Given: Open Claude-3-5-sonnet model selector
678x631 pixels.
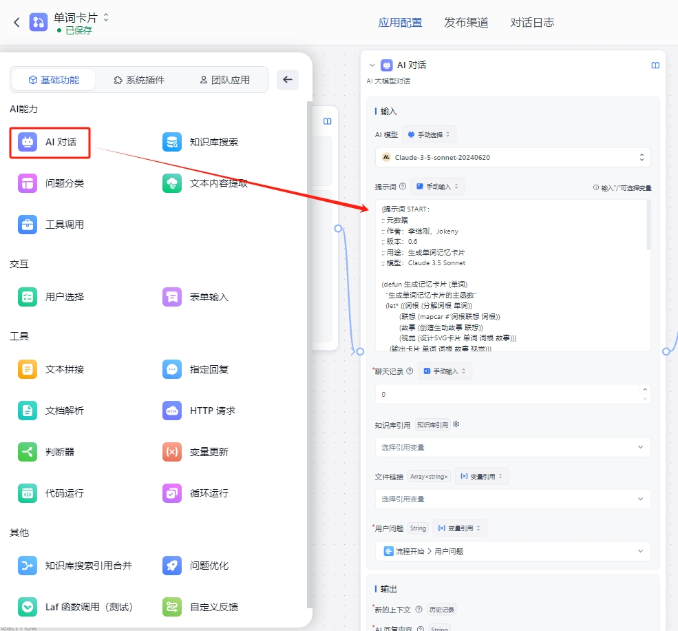Looking at the screenshot, I should pos(513,158).
